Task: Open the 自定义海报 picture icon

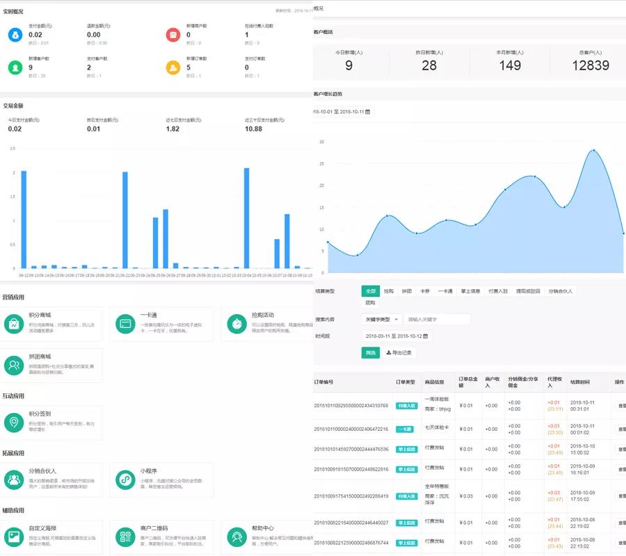Action: click(14, 537)
